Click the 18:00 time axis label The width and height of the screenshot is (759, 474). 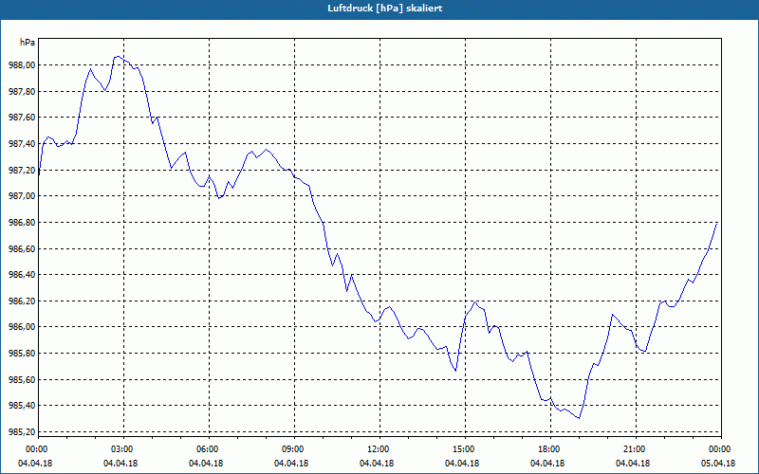point(550,449)
